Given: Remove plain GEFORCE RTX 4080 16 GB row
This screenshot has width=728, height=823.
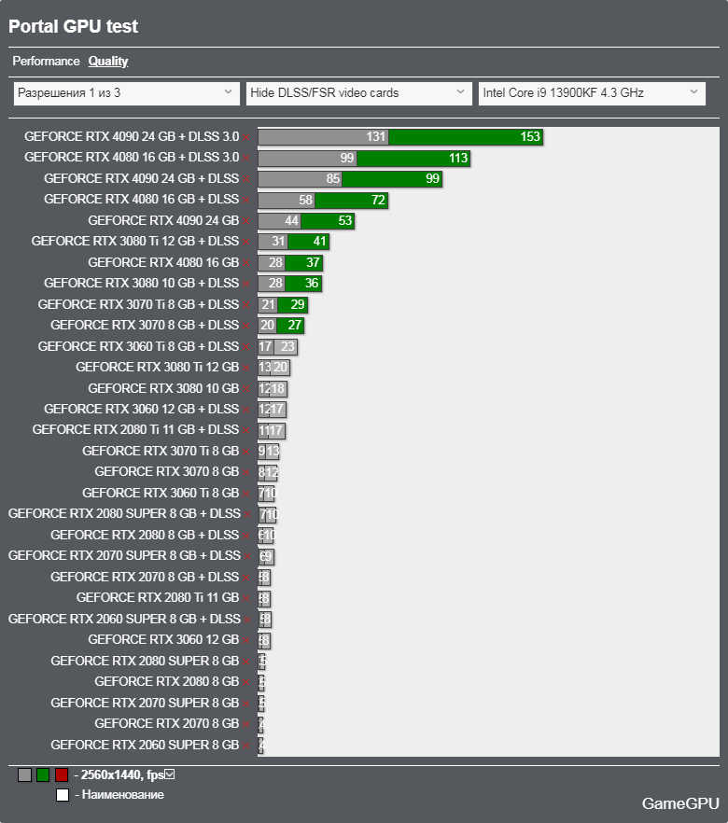Looking at the screenshot, I should pyautogui.click(x=246, y=263).
